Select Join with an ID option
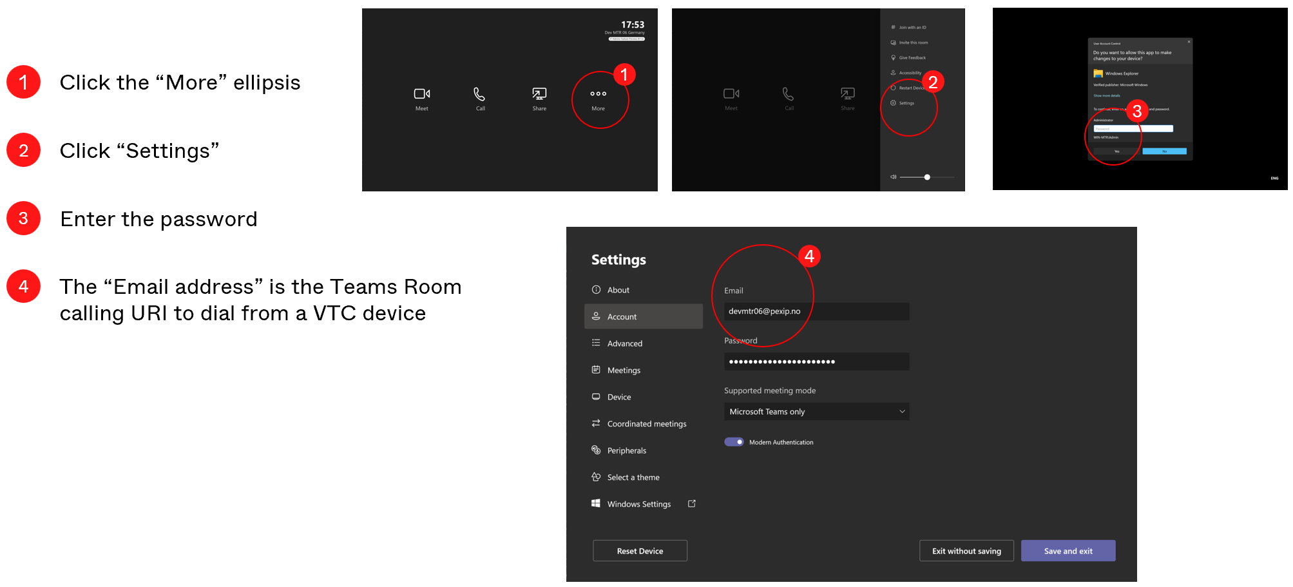 tap(912, 28)
